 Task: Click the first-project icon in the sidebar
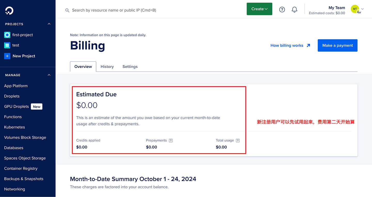pos(7,35)
